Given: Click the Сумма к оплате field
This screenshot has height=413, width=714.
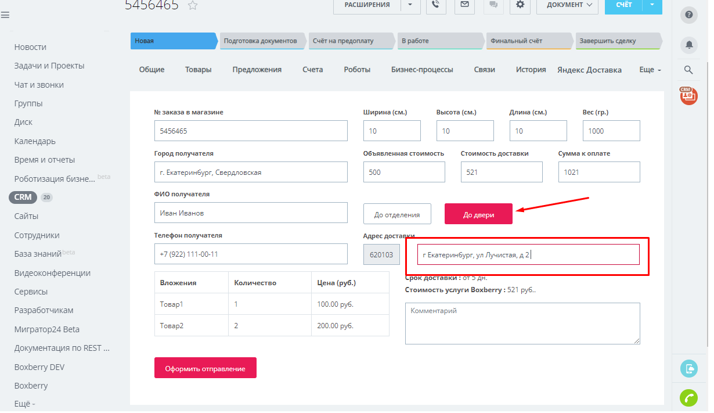Looking at the screenshot, I should (599, 172).
